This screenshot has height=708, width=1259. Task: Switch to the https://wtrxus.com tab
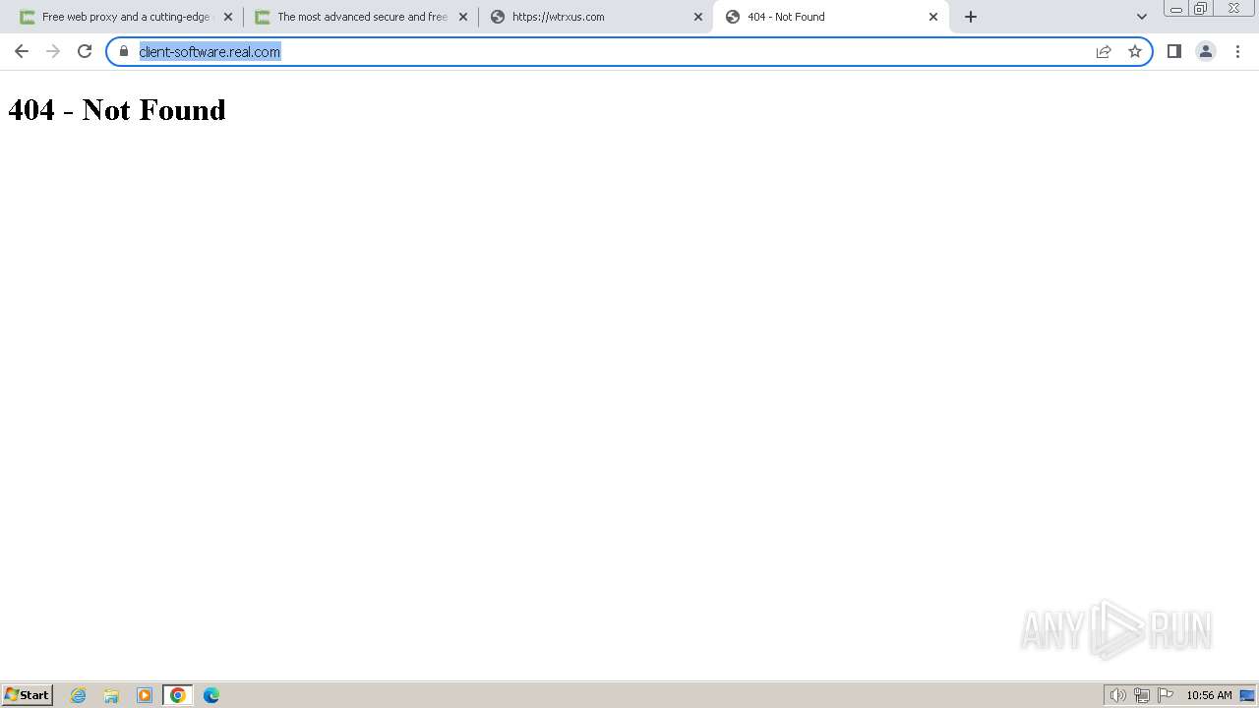596,17
